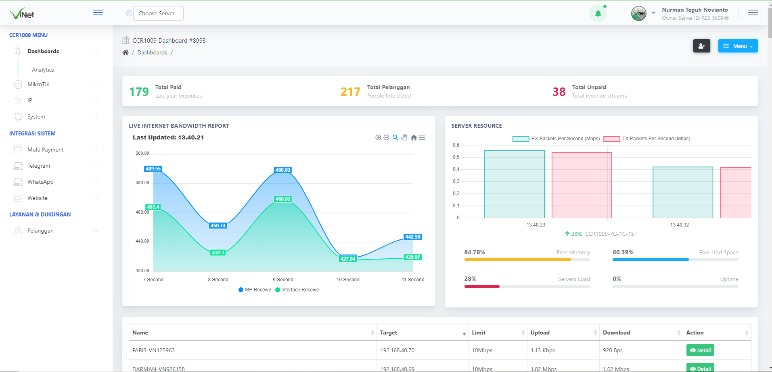The image size is (772, 372).
Task: Activate the chart panning hand tool
Action: [404, 138]
